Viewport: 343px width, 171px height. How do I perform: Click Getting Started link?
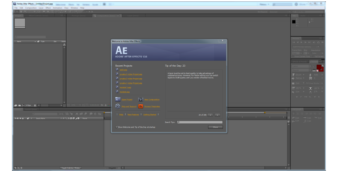click(x=150, y=115)
